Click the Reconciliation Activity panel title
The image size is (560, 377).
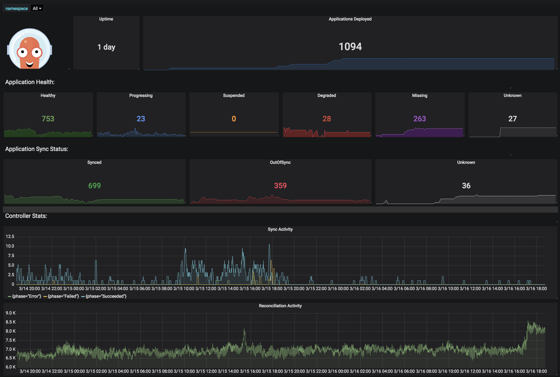pos(280,306)
